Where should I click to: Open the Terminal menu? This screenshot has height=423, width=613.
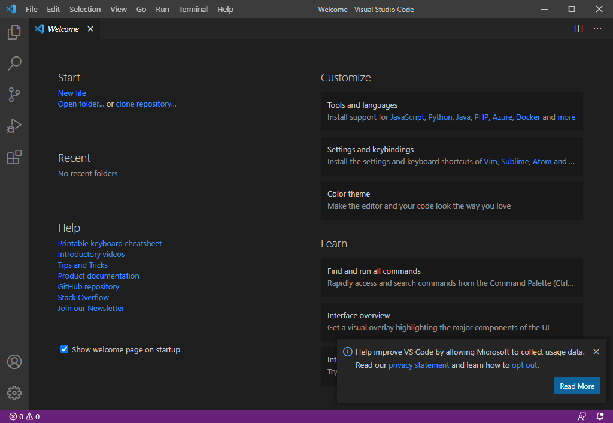[x=192, y=9]
